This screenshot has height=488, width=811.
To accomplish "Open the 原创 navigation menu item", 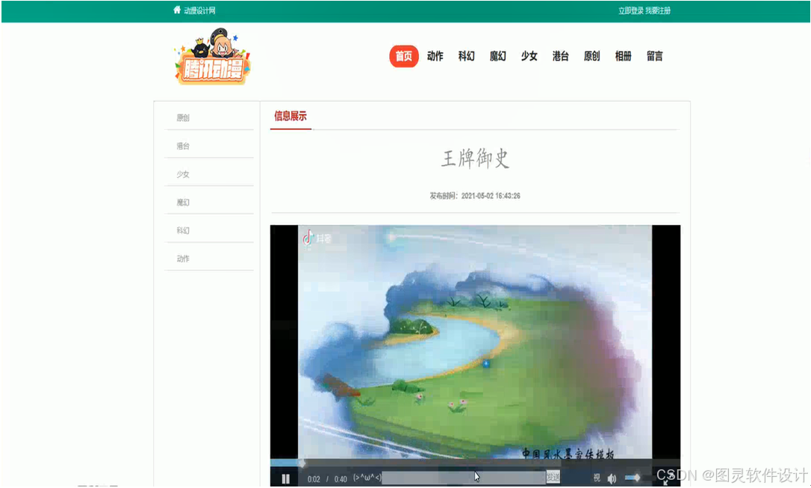I will 591,56.
